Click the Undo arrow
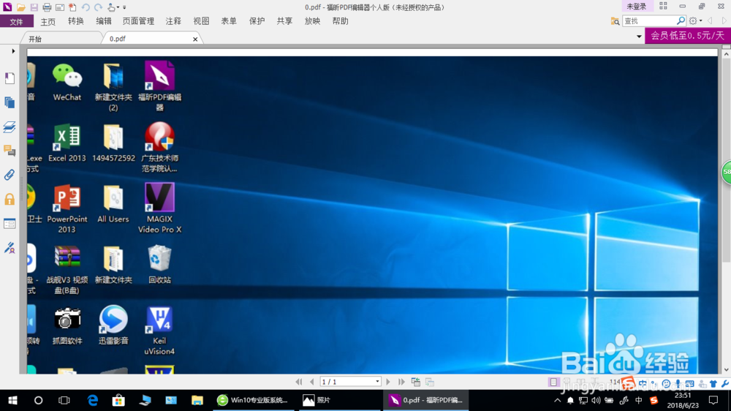This screenshot has width=731, height=411. coord(86,7)
